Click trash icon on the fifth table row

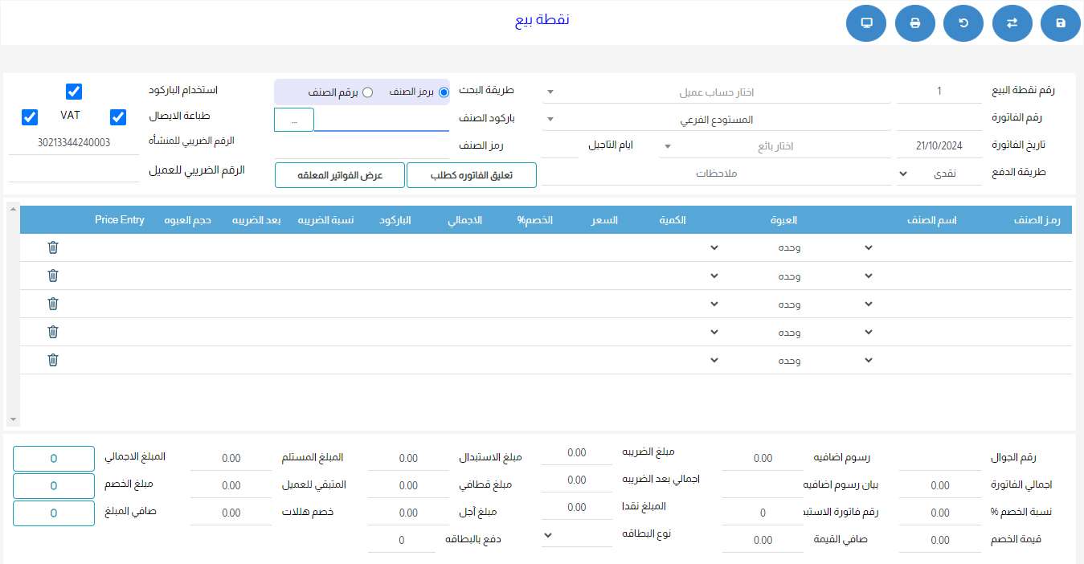(x=53, y=360)
